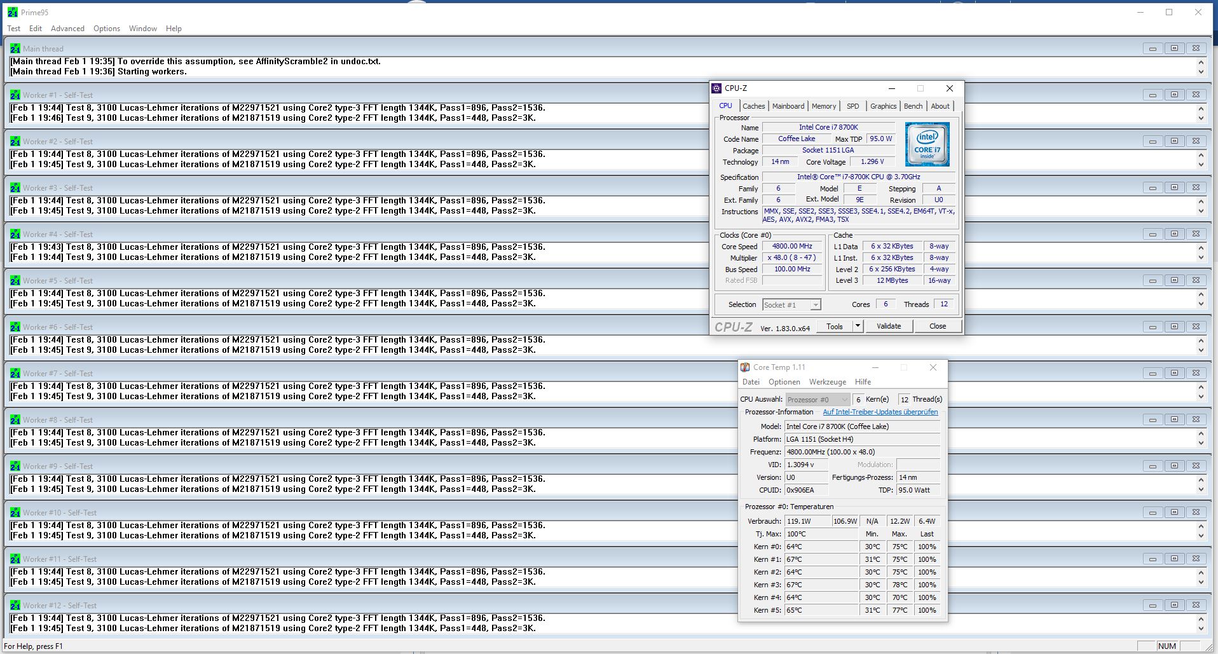Click the Intel Core i7 logo in CPU-Z
Image resolution: width=1218 pixels, height=654 pixels.
(x=927, y=144)
